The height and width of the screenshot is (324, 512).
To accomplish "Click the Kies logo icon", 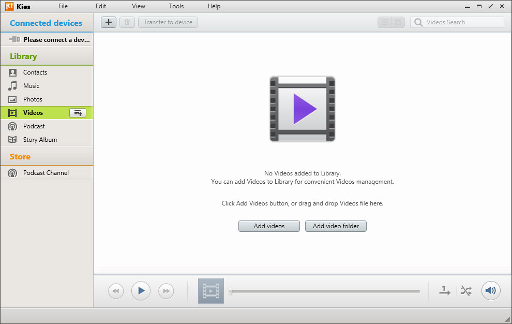I will (9, 6).
